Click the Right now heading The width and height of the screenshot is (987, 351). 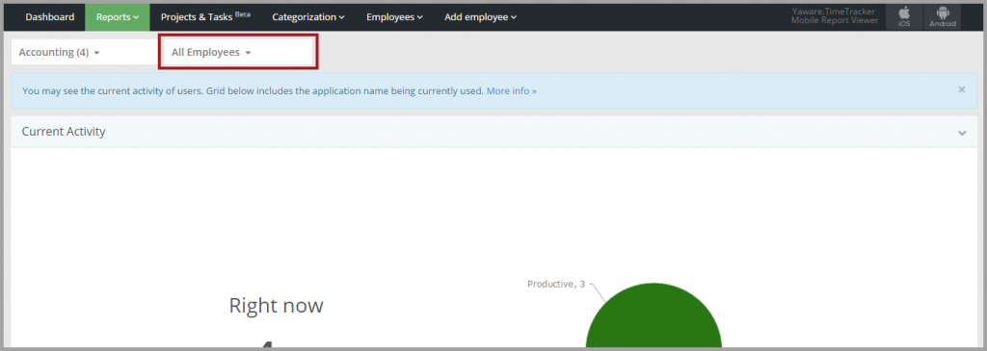click(x=276, y=306)
